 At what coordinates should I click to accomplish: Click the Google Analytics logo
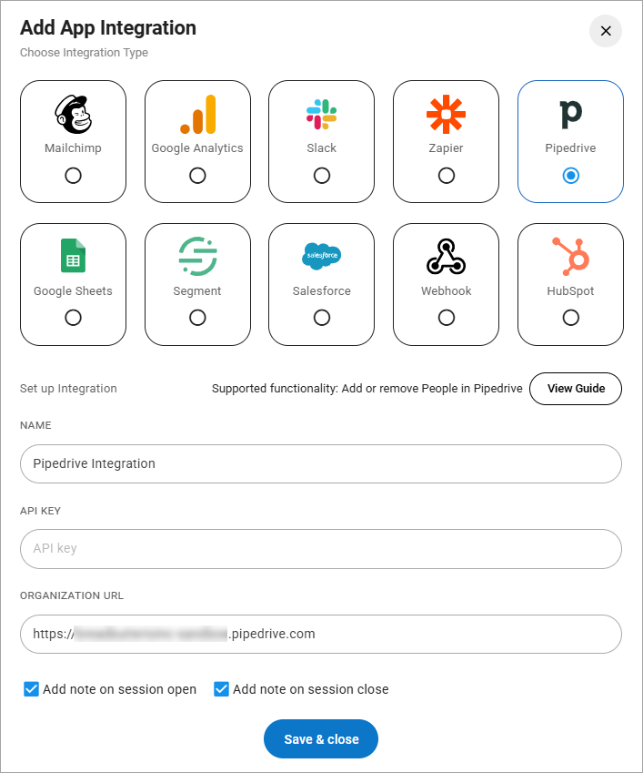coord(197,114)
